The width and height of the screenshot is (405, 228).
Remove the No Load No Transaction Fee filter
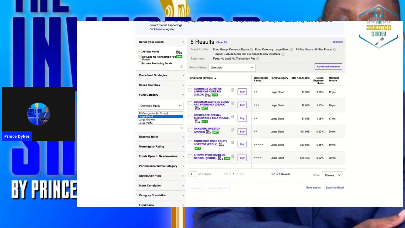pos(258,59)
